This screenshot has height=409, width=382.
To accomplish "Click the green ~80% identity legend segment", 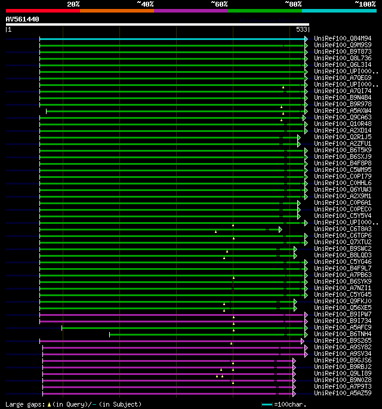I will click(x=265, y=11).
